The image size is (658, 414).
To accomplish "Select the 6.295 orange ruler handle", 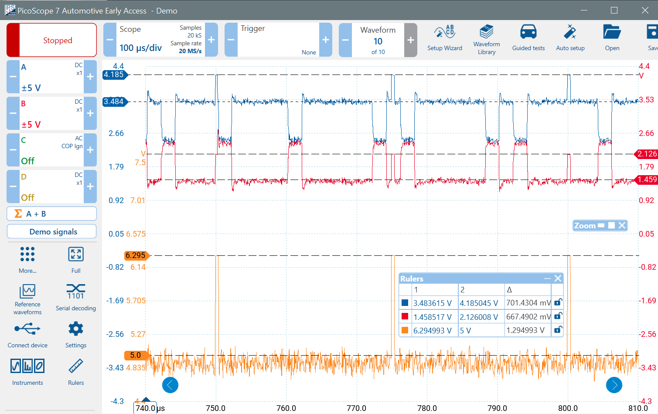I will 136,255.
